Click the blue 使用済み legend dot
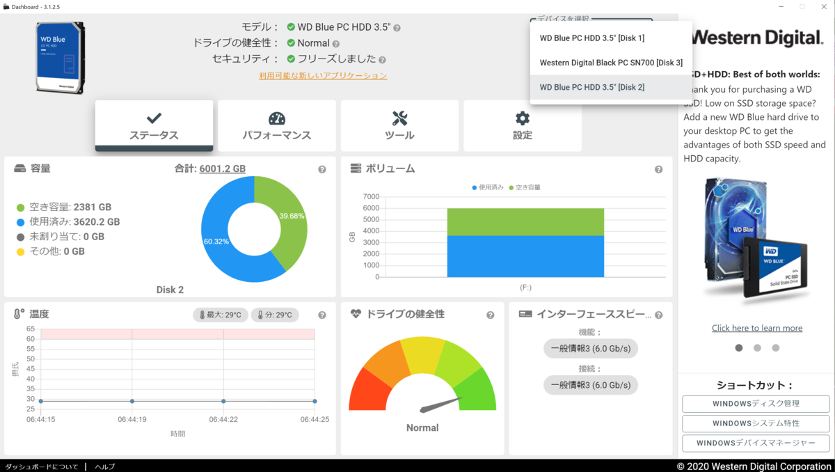 point(21,222)
